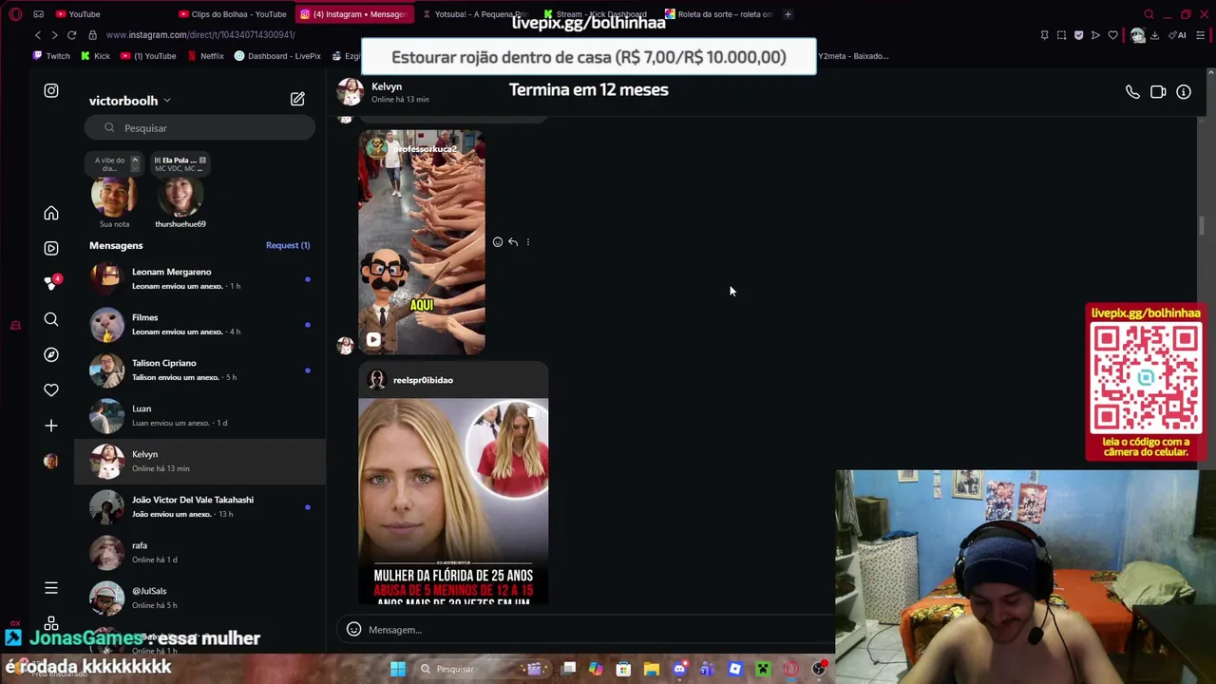Open Windows Start button
The image size is (1216, 684).
[398, 669]
